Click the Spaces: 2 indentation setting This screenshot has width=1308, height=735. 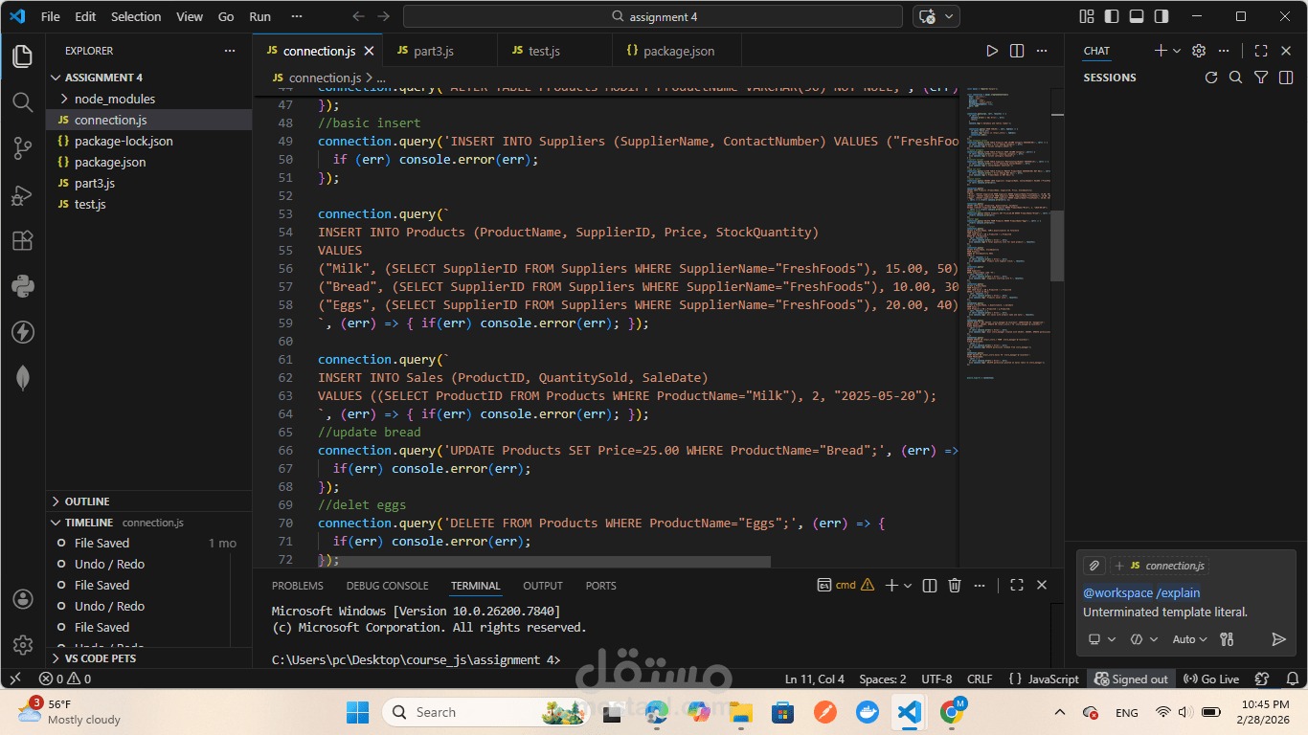(x=883, y=679)
